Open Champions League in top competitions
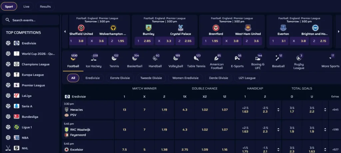Viewport: 341px width, 153px height. click(x=30, y=64)
